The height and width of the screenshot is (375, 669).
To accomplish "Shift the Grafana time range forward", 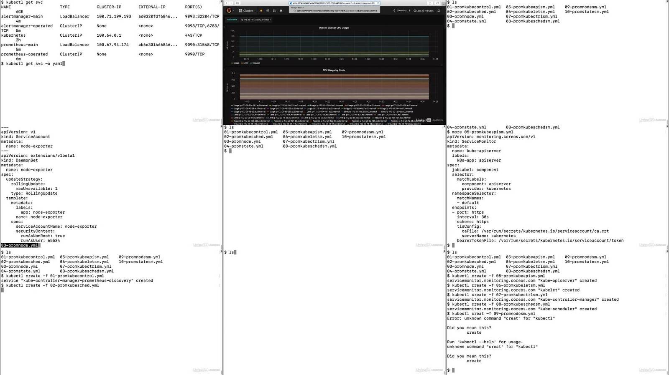I will [x=409, y=10].
